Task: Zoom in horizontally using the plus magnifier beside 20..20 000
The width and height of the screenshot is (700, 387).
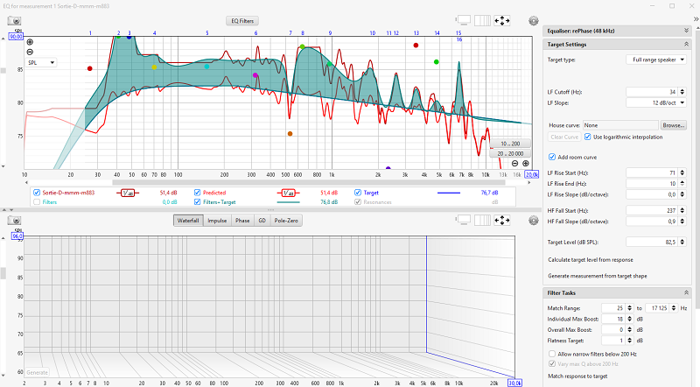Action: 526,164
